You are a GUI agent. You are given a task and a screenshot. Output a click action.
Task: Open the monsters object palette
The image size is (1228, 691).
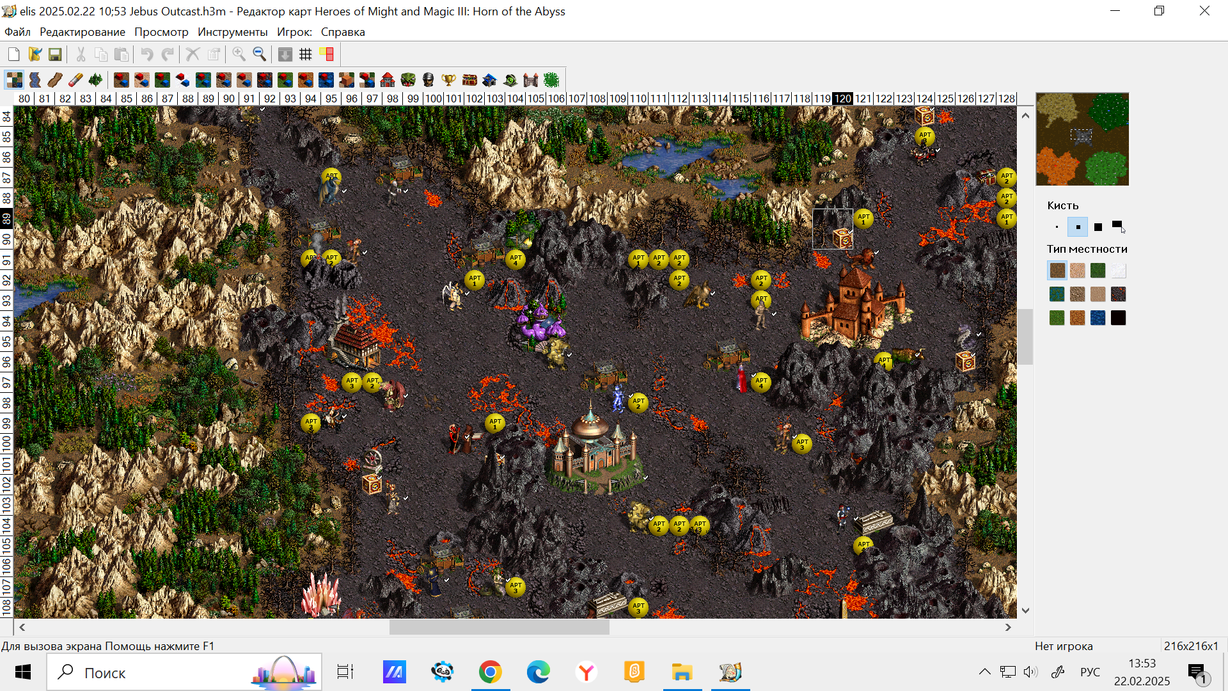point(408,80)
